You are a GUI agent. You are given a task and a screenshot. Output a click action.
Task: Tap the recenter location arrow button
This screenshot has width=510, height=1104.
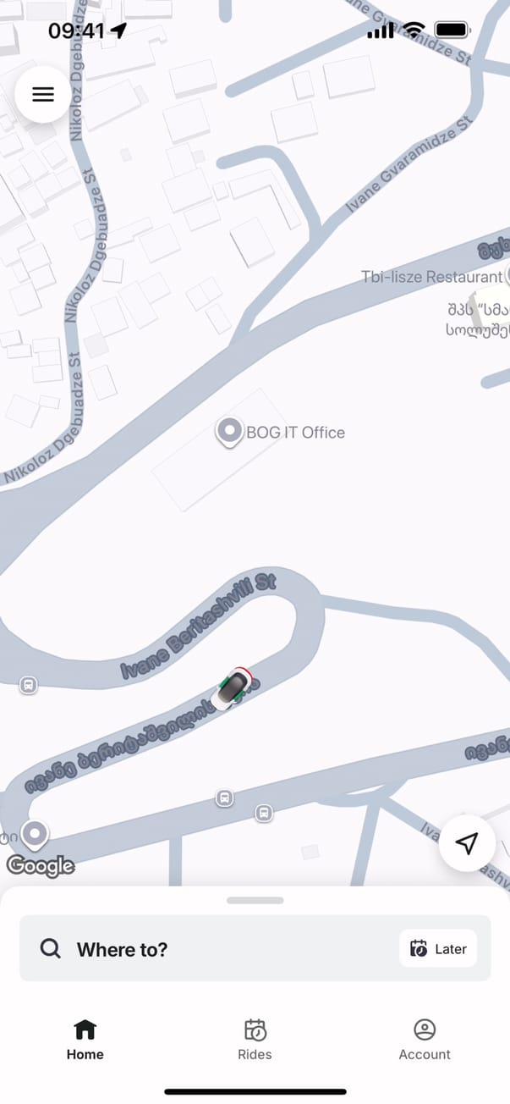pos(467,843)
